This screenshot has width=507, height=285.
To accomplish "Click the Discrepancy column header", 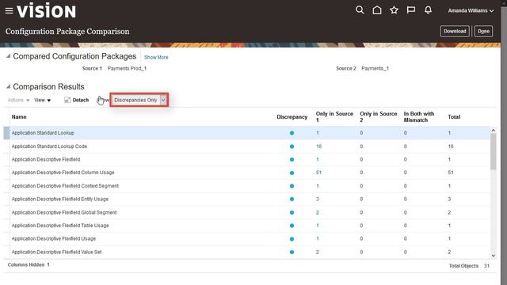I will [x=292, y=117].
